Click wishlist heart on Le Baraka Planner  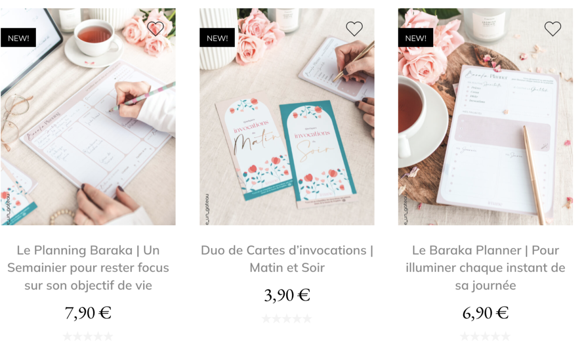tap(553, 28)
